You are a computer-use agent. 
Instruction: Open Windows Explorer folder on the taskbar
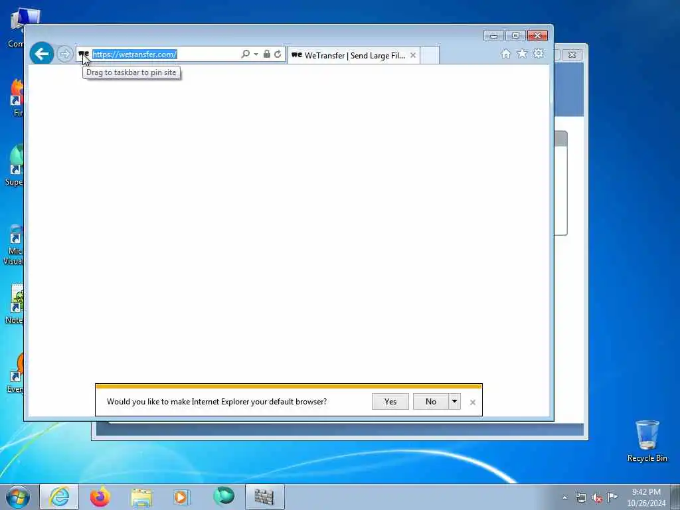[141, 497]
